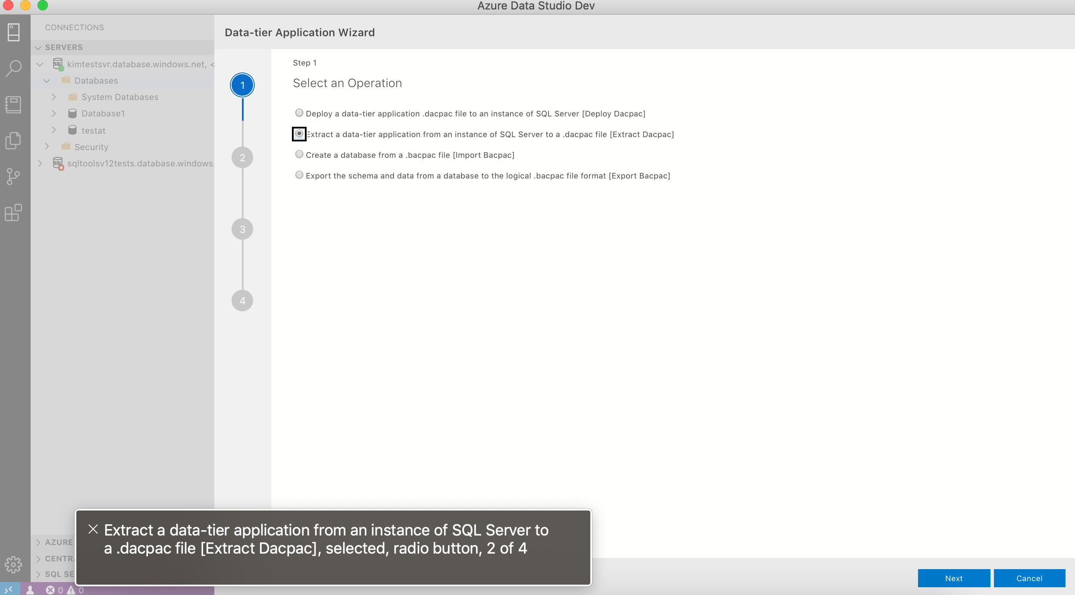Click the Next button
This screenshot has height=595, width=1075.
[954, 578]
